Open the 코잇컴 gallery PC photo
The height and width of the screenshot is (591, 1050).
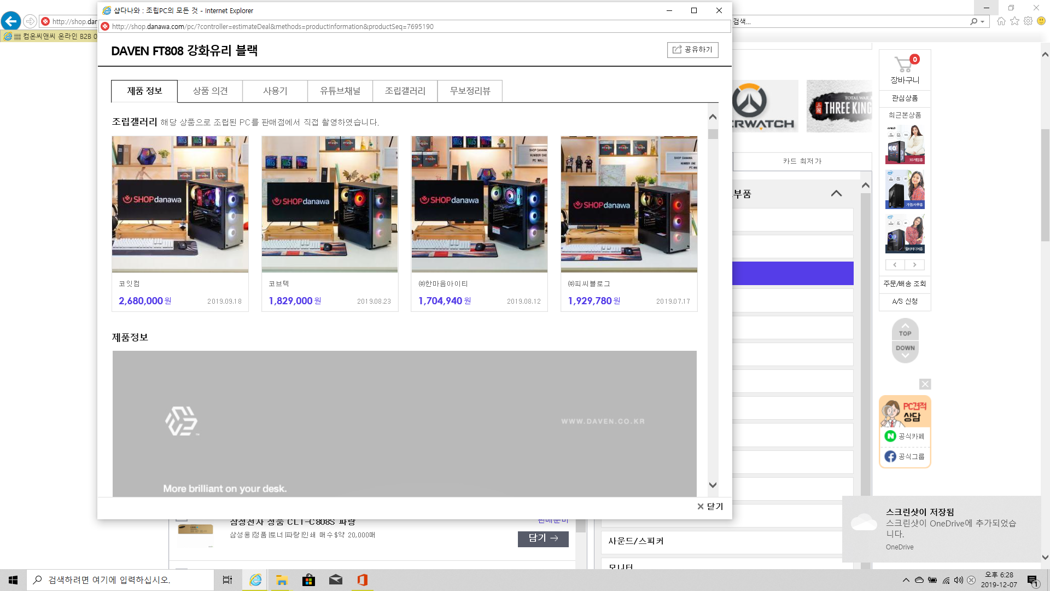(x=180, y=204)
